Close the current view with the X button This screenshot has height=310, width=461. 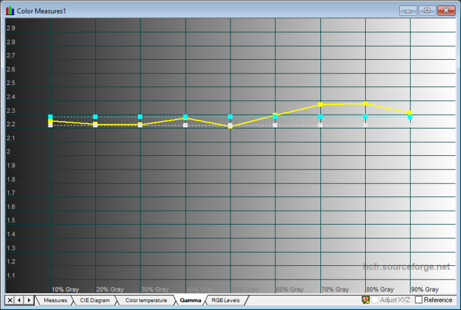pos(10,300)
